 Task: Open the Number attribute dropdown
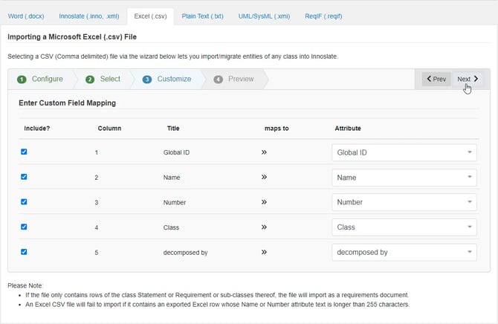[x=404, y=202]
